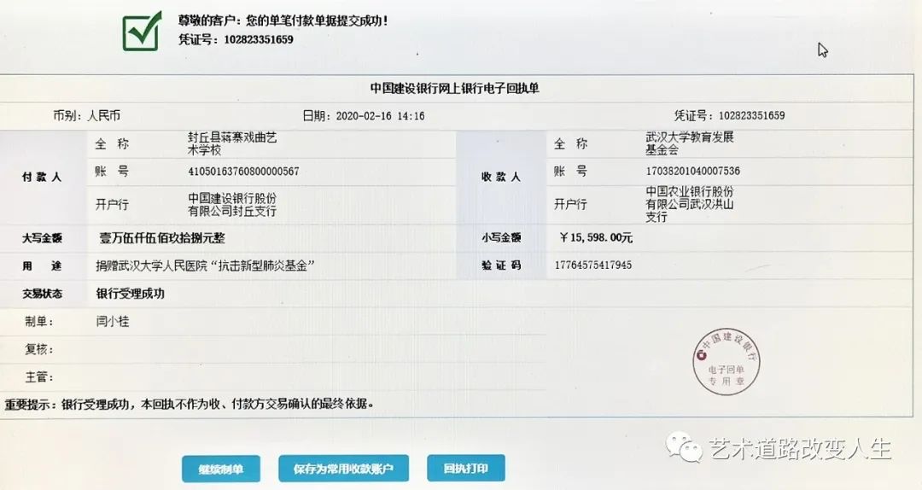Screen dimensions: 922x490
Task: Select the purpose text 捐赠武汉大学人民医院
Action: coord(152,265)
